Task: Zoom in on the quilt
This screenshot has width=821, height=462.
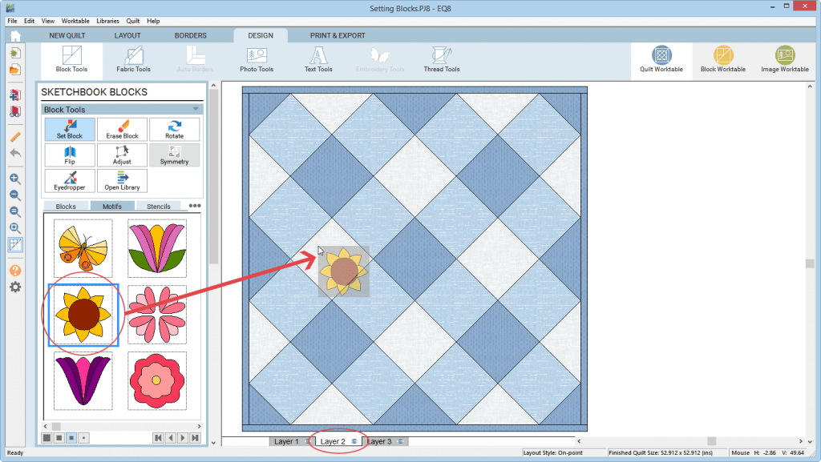Action: [15, 179]
